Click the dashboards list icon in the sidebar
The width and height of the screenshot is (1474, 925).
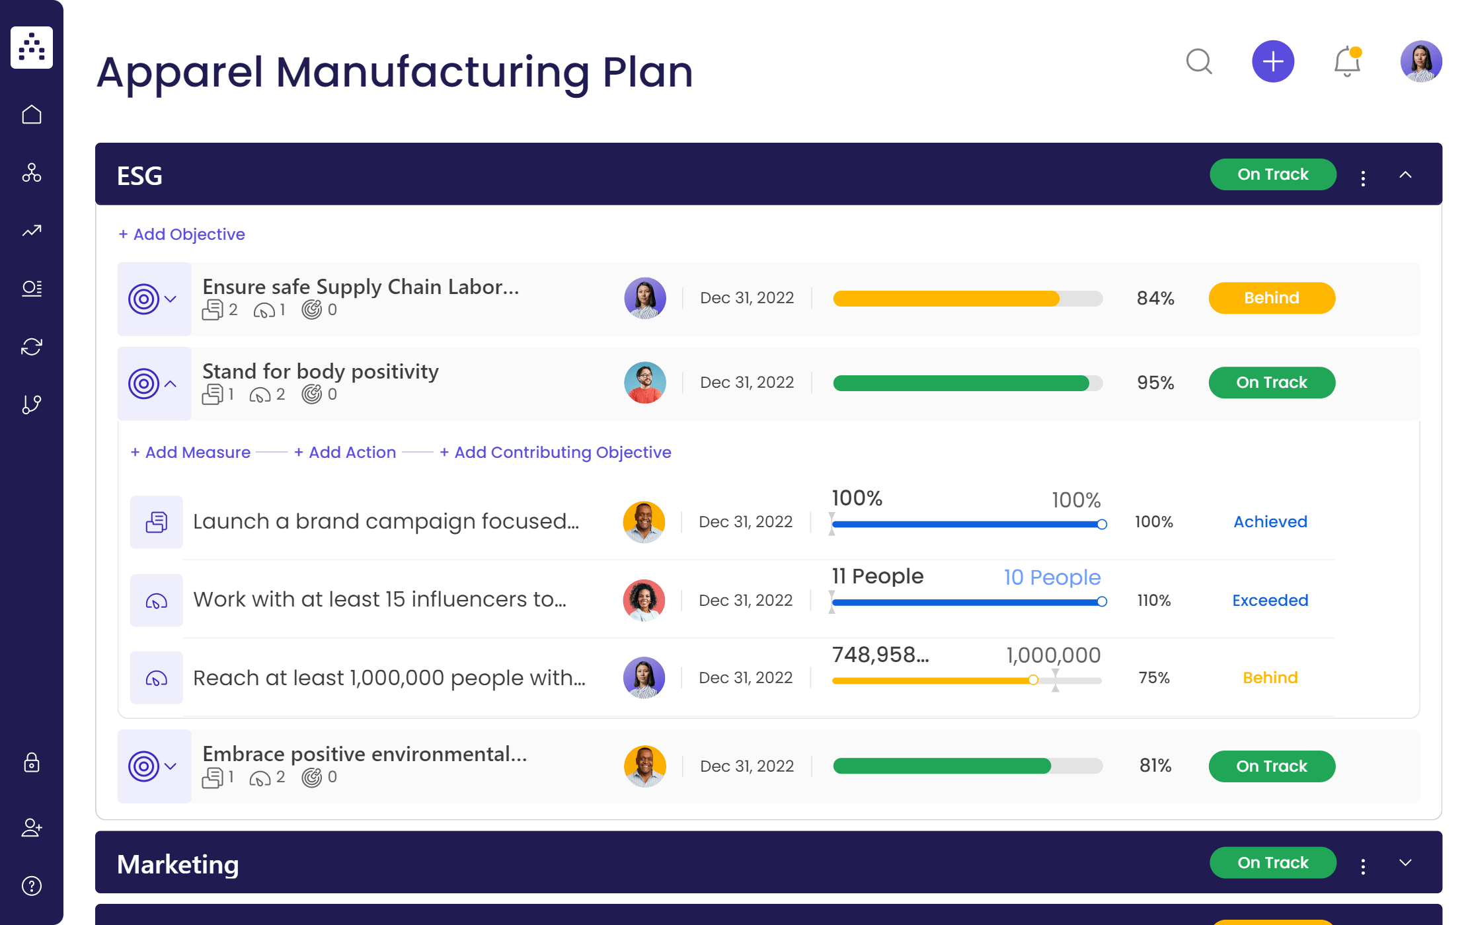(32, 288)
